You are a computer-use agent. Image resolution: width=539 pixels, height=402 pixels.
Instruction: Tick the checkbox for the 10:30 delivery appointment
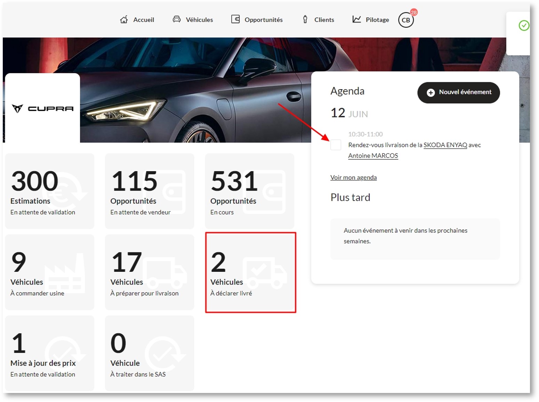point(336,145)
